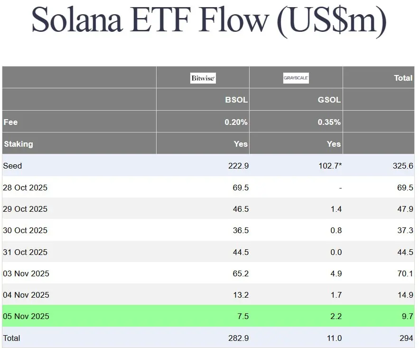Select the GSOL ticker header
Screen dimensions: 419x348
[329, 100]
